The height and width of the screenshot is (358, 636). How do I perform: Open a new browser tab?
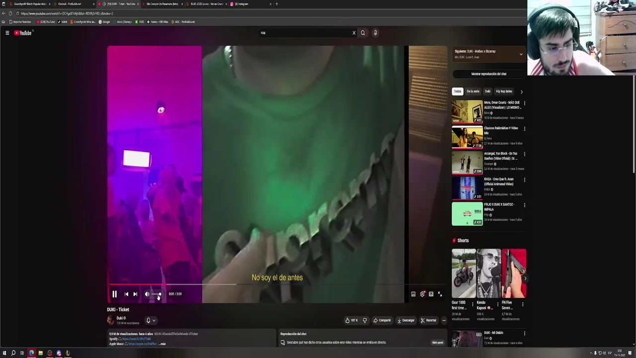pos(277,4)
